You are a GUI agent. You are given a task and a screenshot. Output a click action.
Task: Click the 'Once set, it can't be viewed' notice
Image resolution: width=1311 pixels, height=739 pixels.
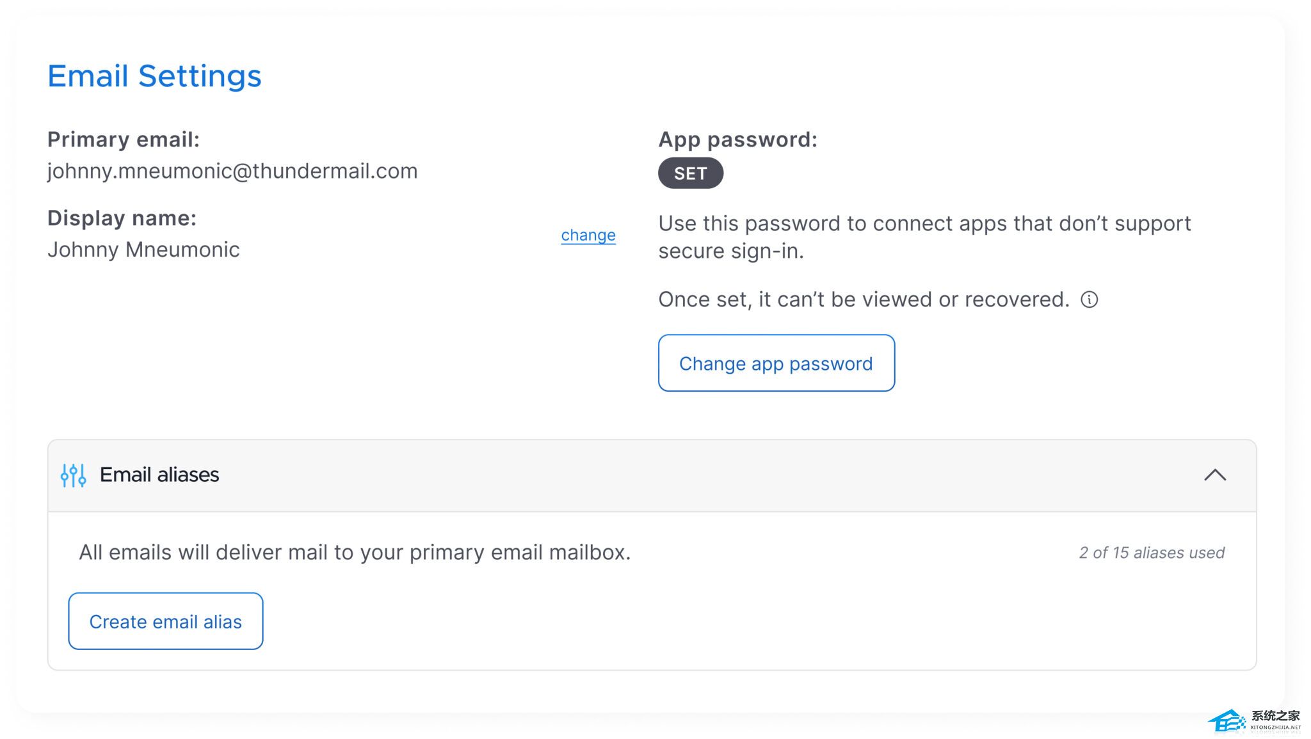(x=864, y=299)
